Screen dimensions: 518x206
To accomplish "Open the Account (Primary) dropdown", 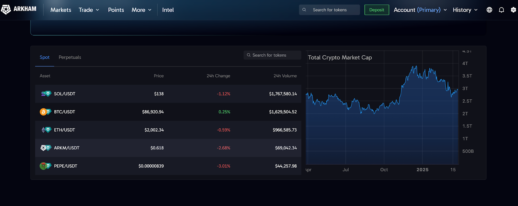I will point(420,10).
